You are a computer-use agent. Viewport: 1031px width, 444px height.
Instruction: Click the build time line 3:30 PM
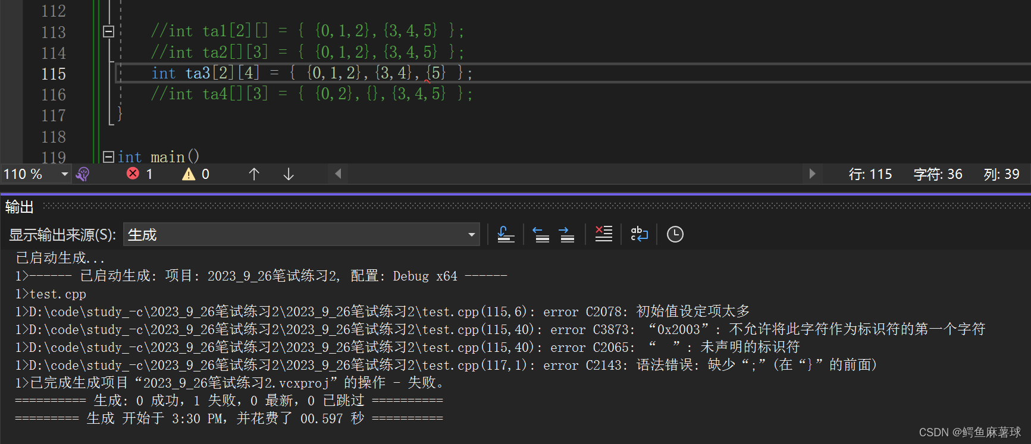[229, 418]
